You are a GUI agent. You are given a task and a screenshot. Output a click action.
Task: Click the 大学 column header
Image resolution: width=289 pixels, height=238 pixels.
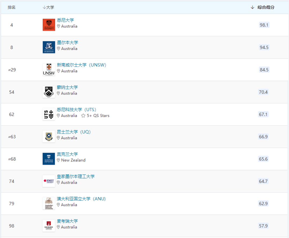50,7
